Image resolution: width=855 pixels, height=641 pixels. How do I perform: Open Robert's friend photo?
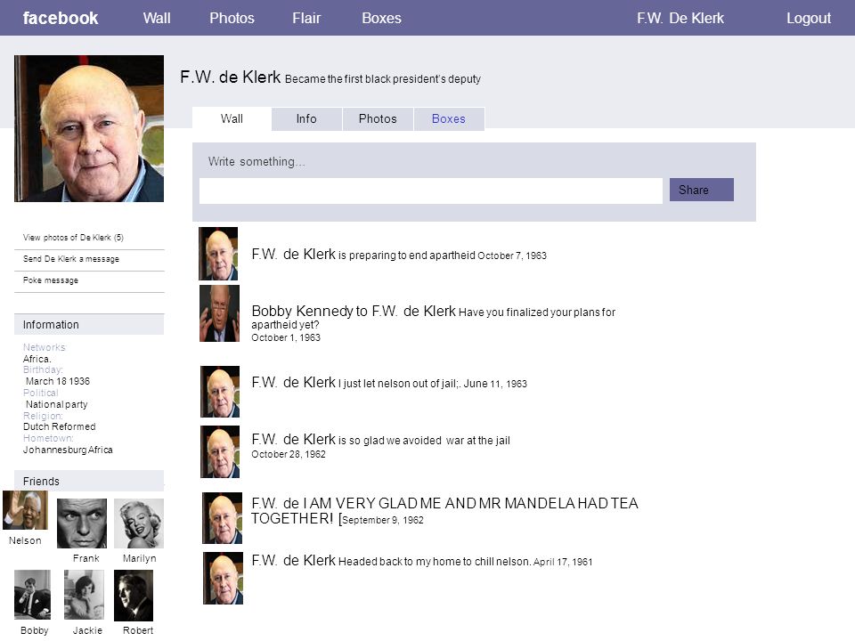pyautogui.click(x=134, y=596)
